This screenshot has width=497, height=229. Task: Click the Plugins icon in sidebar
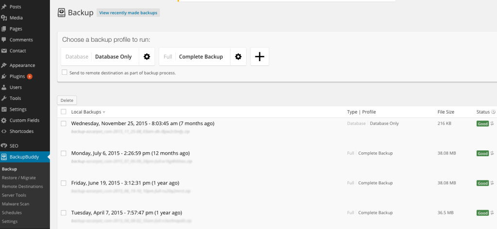point(4,77)
